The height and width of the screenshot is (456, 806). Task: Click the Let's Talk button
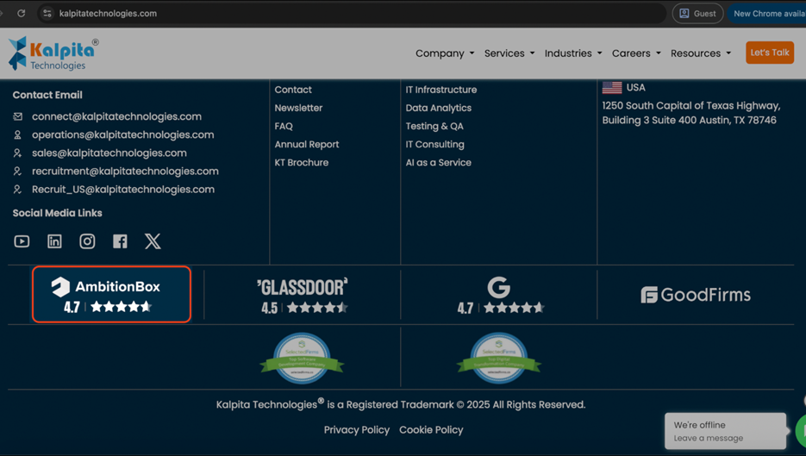coord(769,53)
